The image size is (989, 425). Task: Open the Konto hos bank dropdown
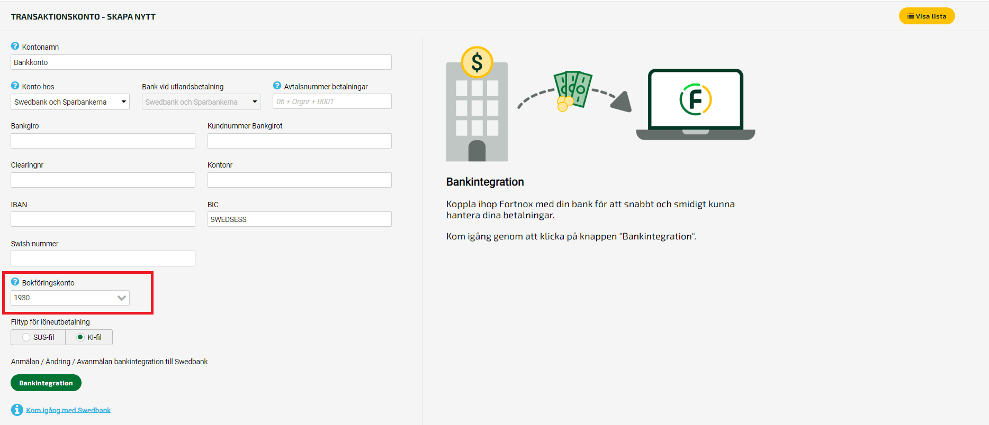pos(70,102)
